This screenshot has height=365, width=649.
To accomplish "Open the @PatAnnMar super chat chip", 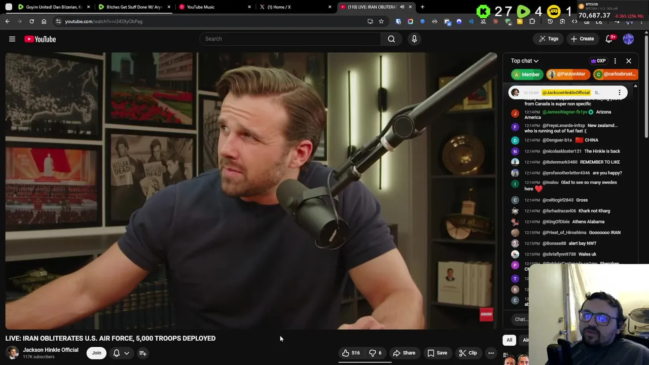I will pyautogui.click(x=568, y=75).
